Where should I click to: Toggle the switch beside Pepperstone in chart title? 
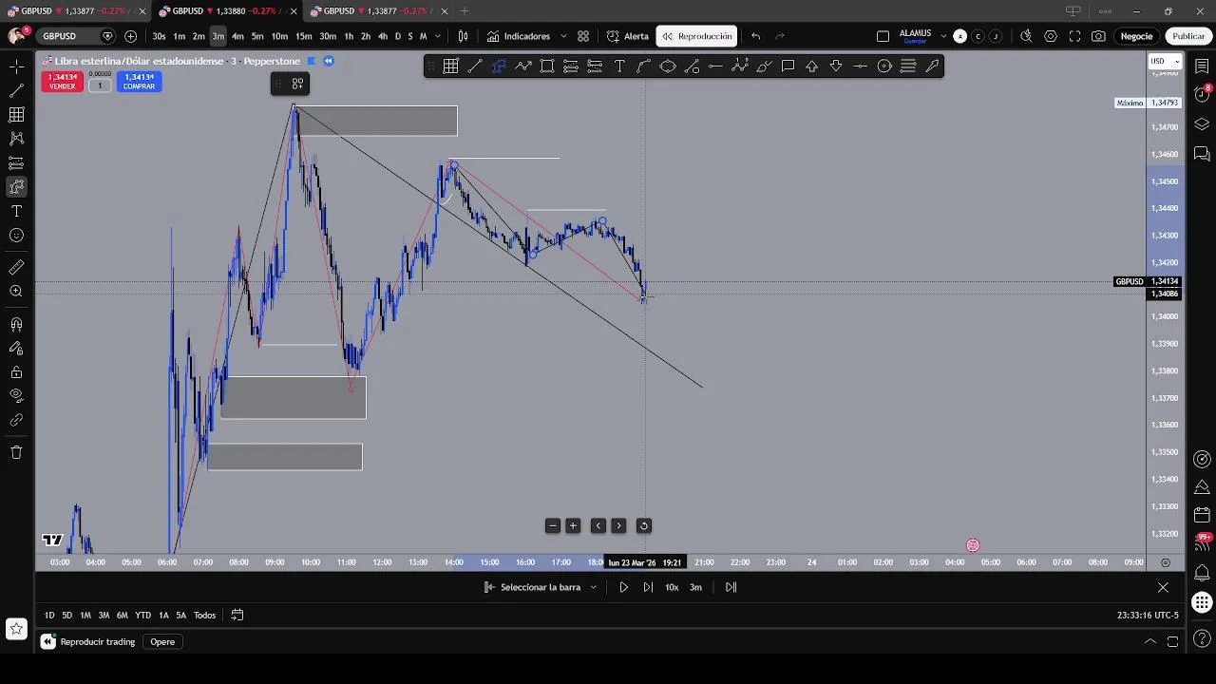311,61
